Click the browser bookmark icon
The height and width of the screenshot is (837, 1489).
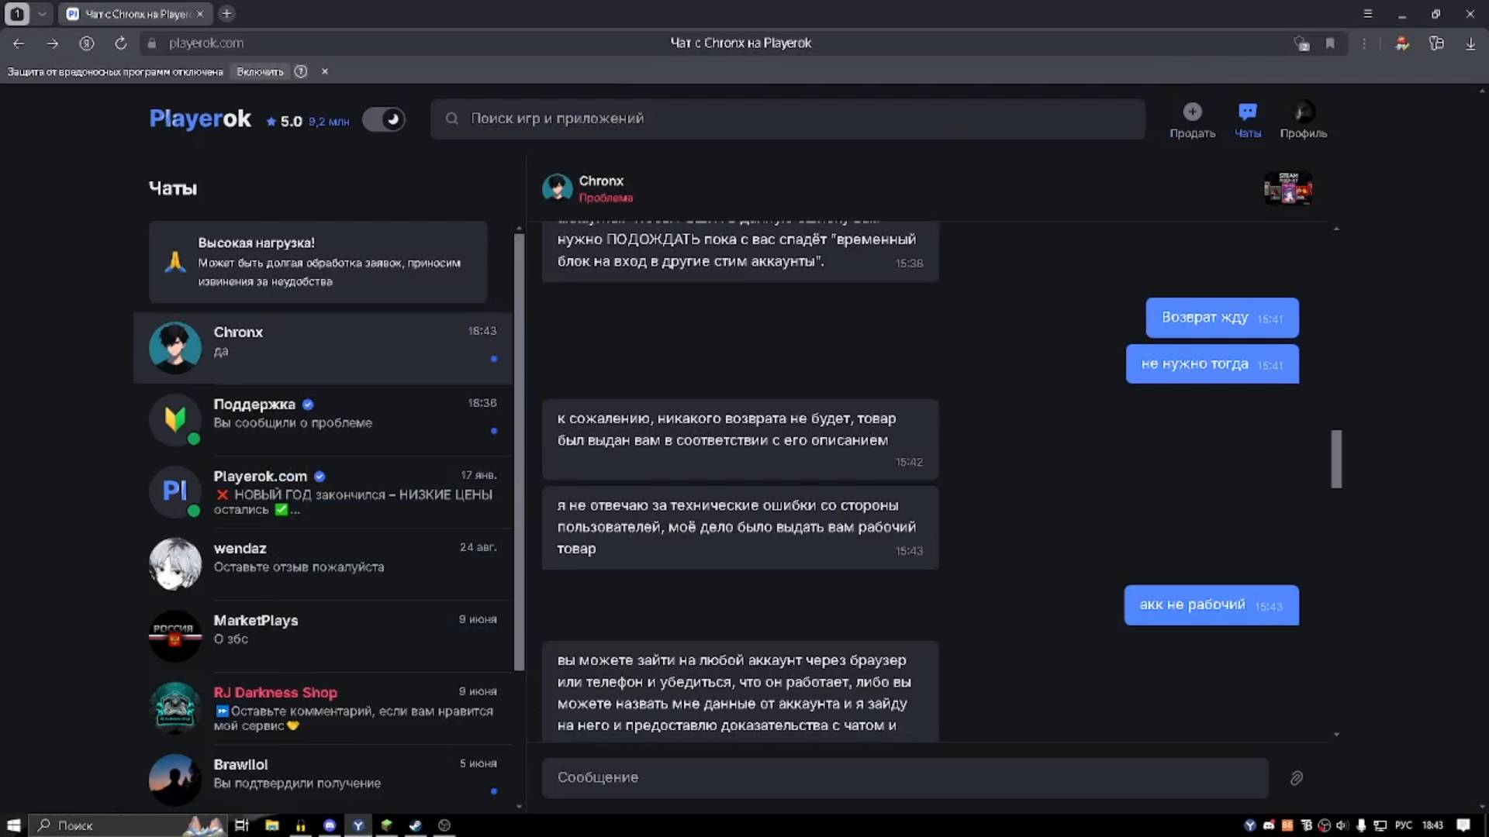(x=1330, y=43)
